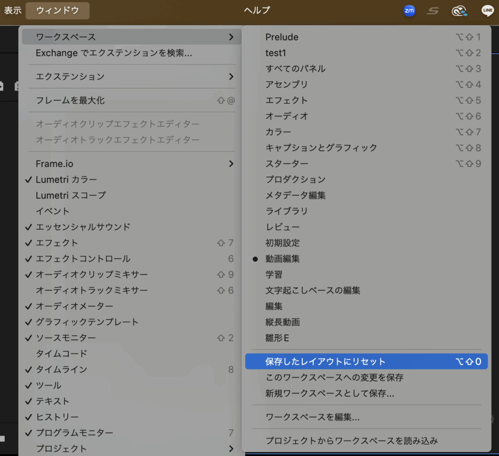Viewport: 499px width, 456px height.
Task: Open the ヘルプ menu
Action: pyautogui.click(x=257, y=10)
